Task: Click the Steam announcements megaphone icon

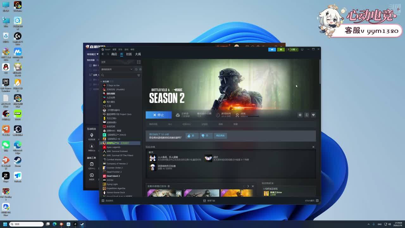Action: point(272,49)
